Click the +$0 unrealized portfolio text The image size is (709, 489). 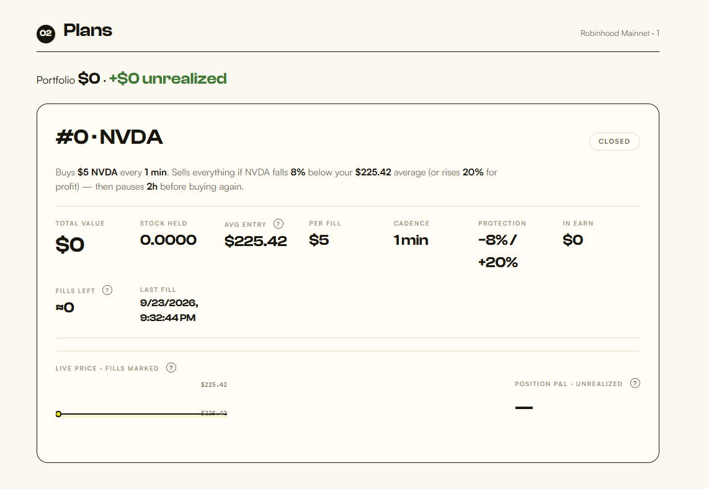167,79
